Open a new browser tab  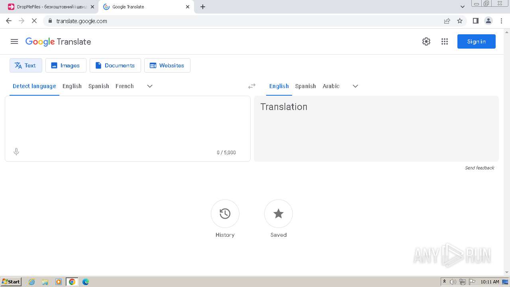[x=203, y=7]
